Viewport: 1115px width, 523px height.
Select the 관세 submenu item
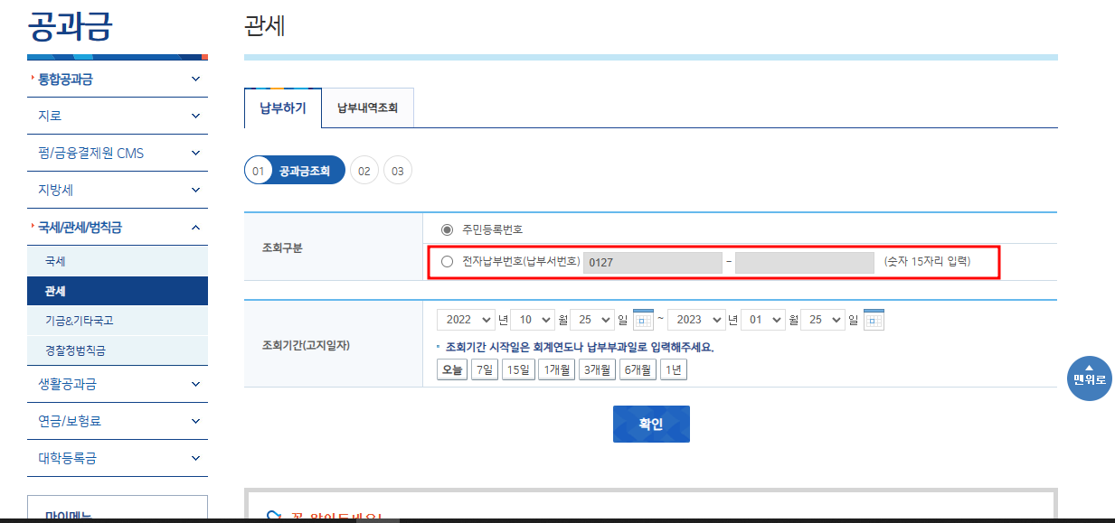click(x=118, y=291)
